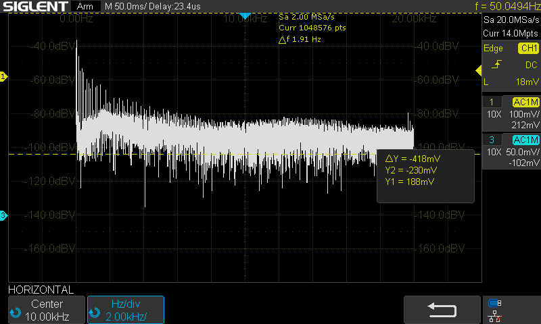Image resolution: width=541 pixels, height=324 pixels.
Task: Click the SIGLENT logo
Action: [35, 6]
